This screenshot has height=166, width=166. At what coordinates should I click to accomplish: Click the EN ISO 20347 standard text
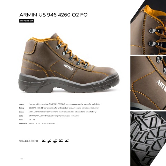tap(42, 123)
